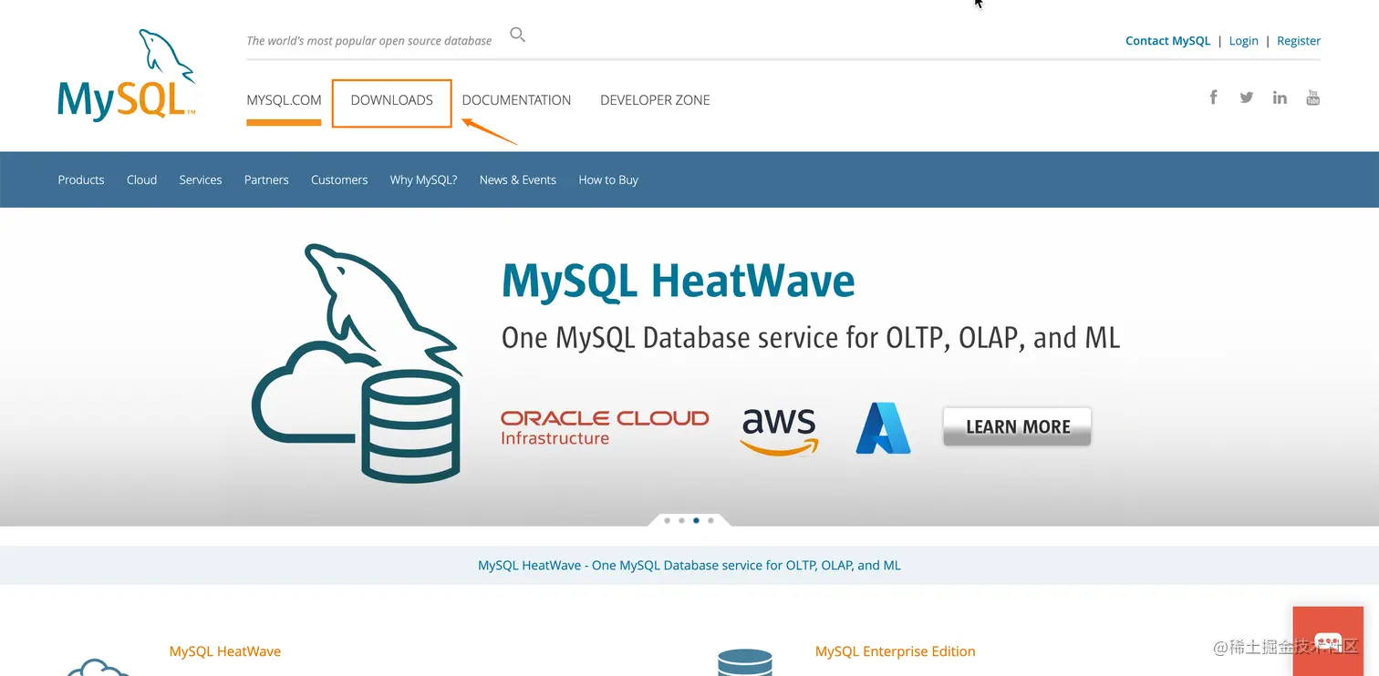This screenshot has height=676, width=1379.
Task: Select the active third carousel dot
Action: [x=697, y=520]
